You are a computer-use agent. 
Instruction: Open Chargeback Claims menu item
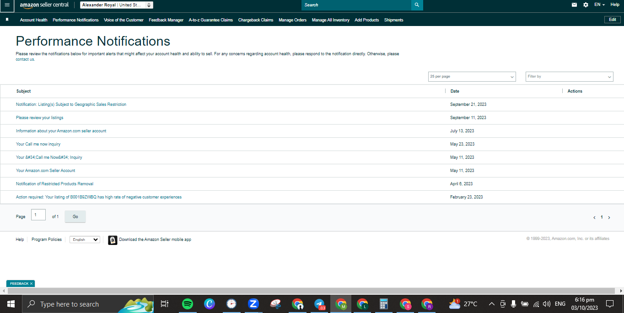pyautogui.click(x=256, y=20)
